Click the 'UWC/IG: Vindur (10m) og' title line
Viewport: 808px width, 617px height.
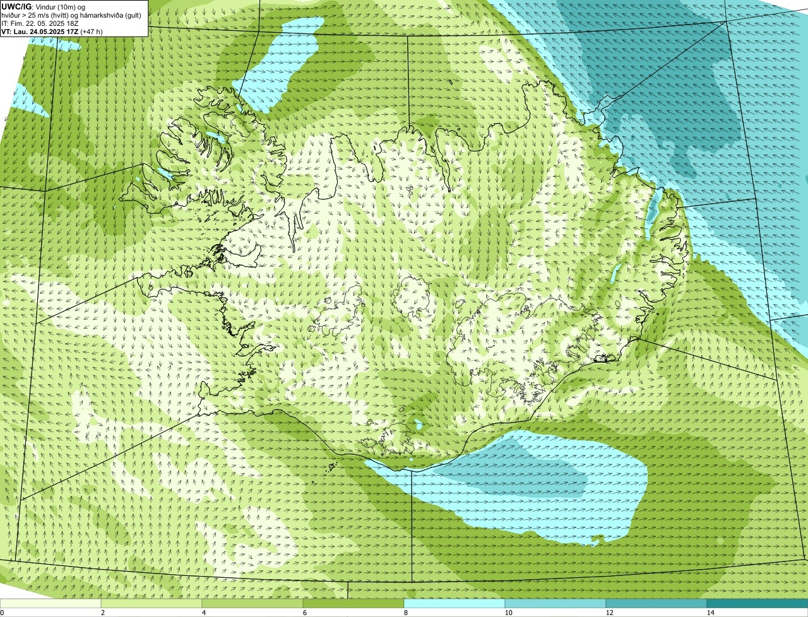43,7
